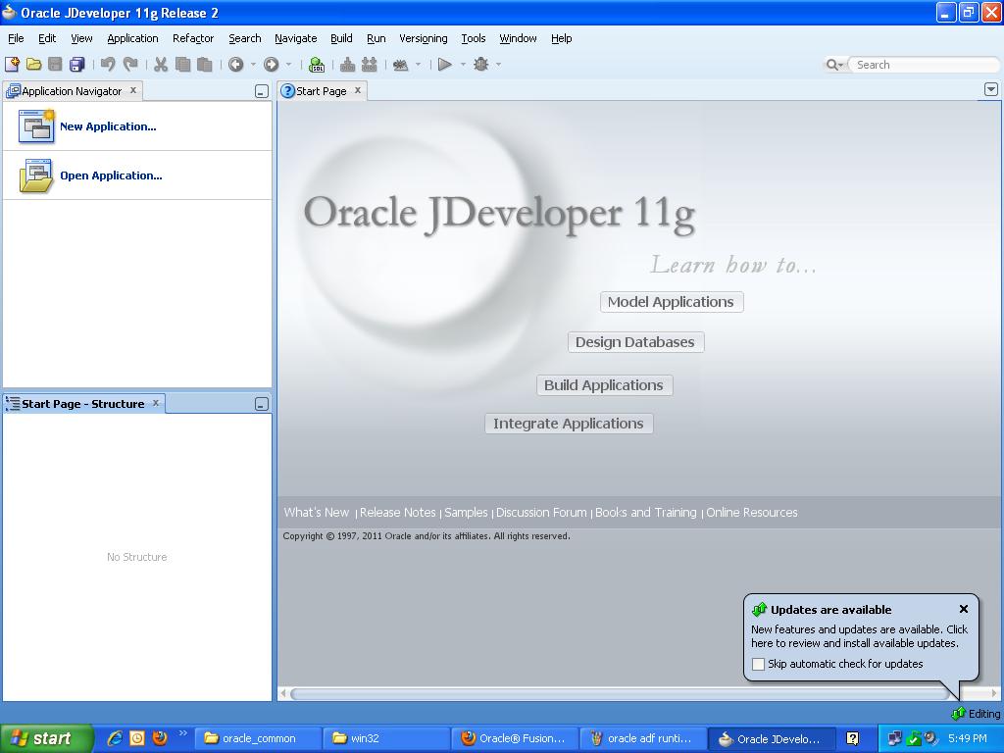
Task: Click the green Run arrow icon
Action: click(x=444, y=64)
